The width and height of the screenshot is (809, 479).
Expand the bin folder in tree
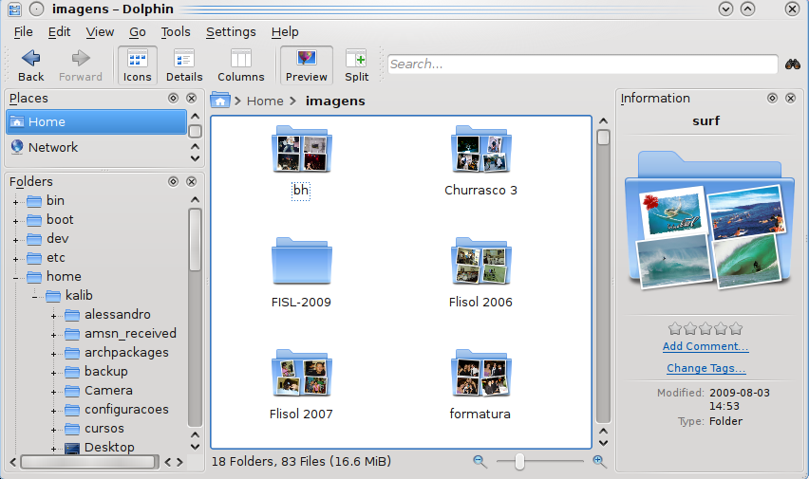click(15, 201)
